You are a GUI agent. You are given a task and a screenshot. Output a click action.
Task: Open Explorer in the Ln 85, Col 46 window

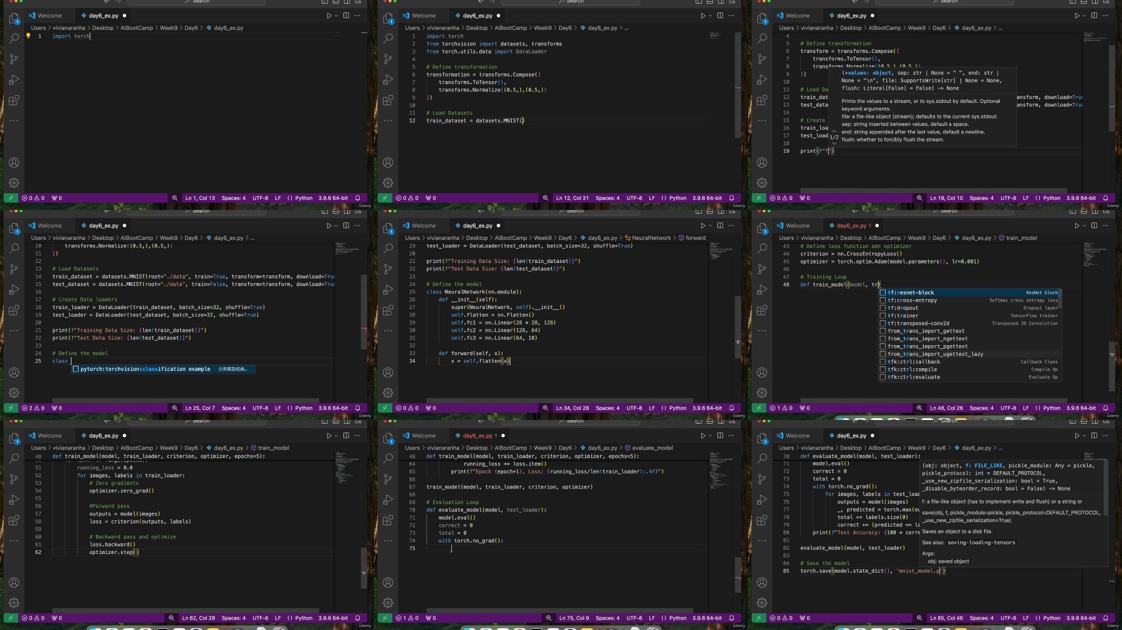(762, 439)
